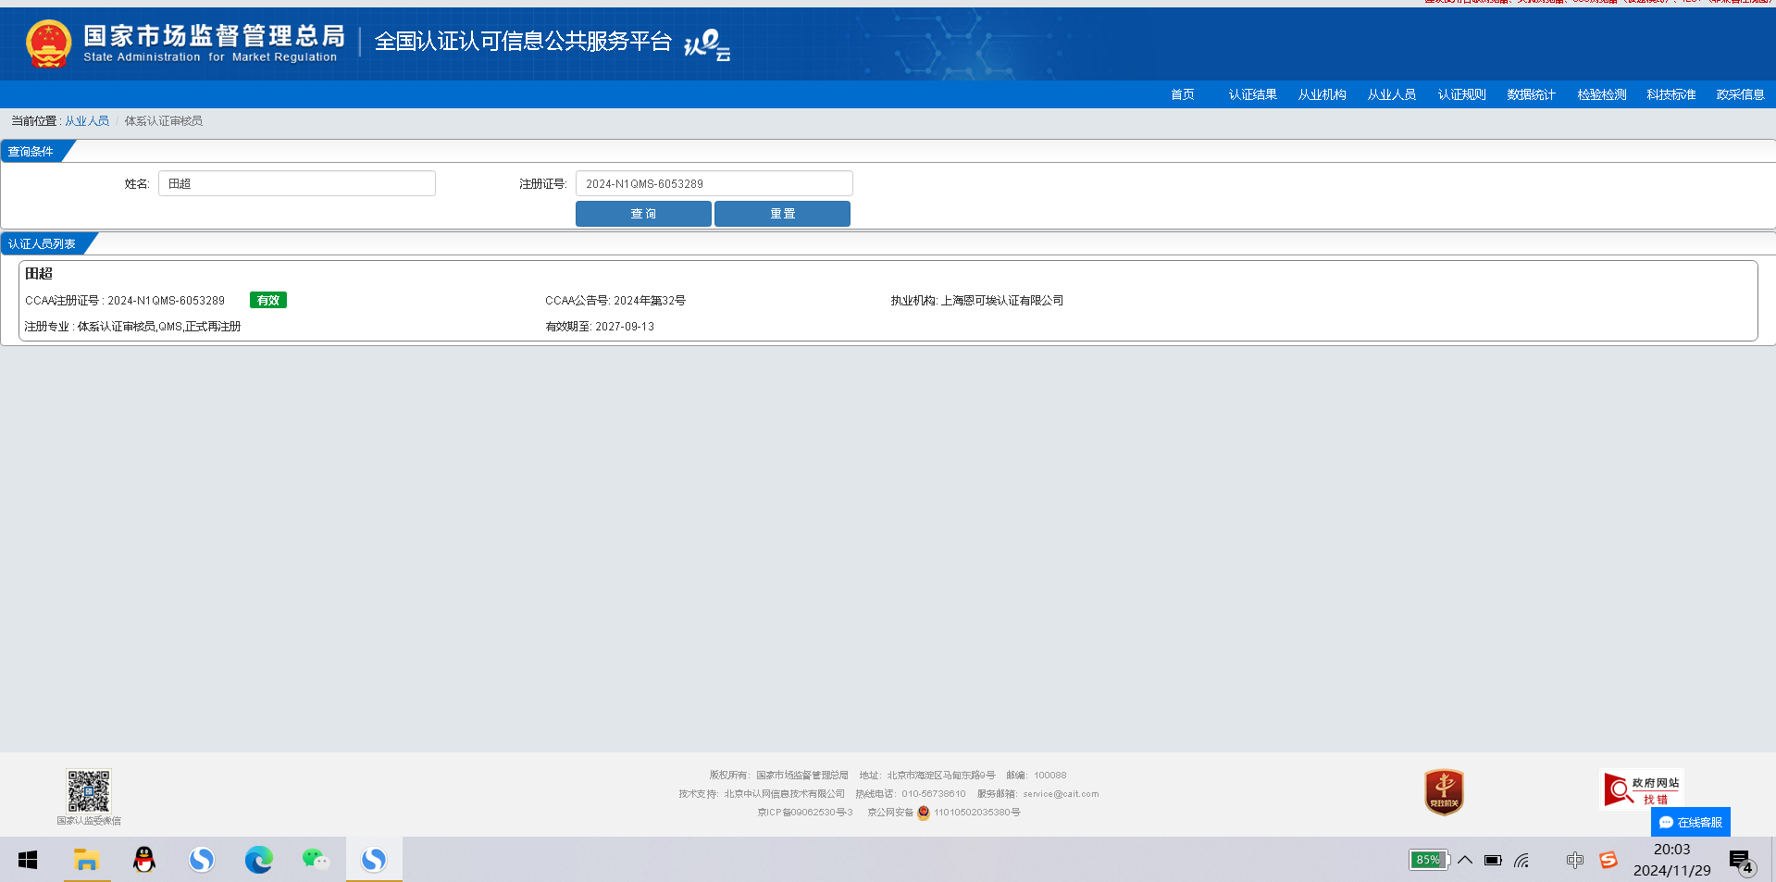Viewport: 1776px width, 882px height.
Task: Open the notification center icon
Action: tap(1741, 862)
